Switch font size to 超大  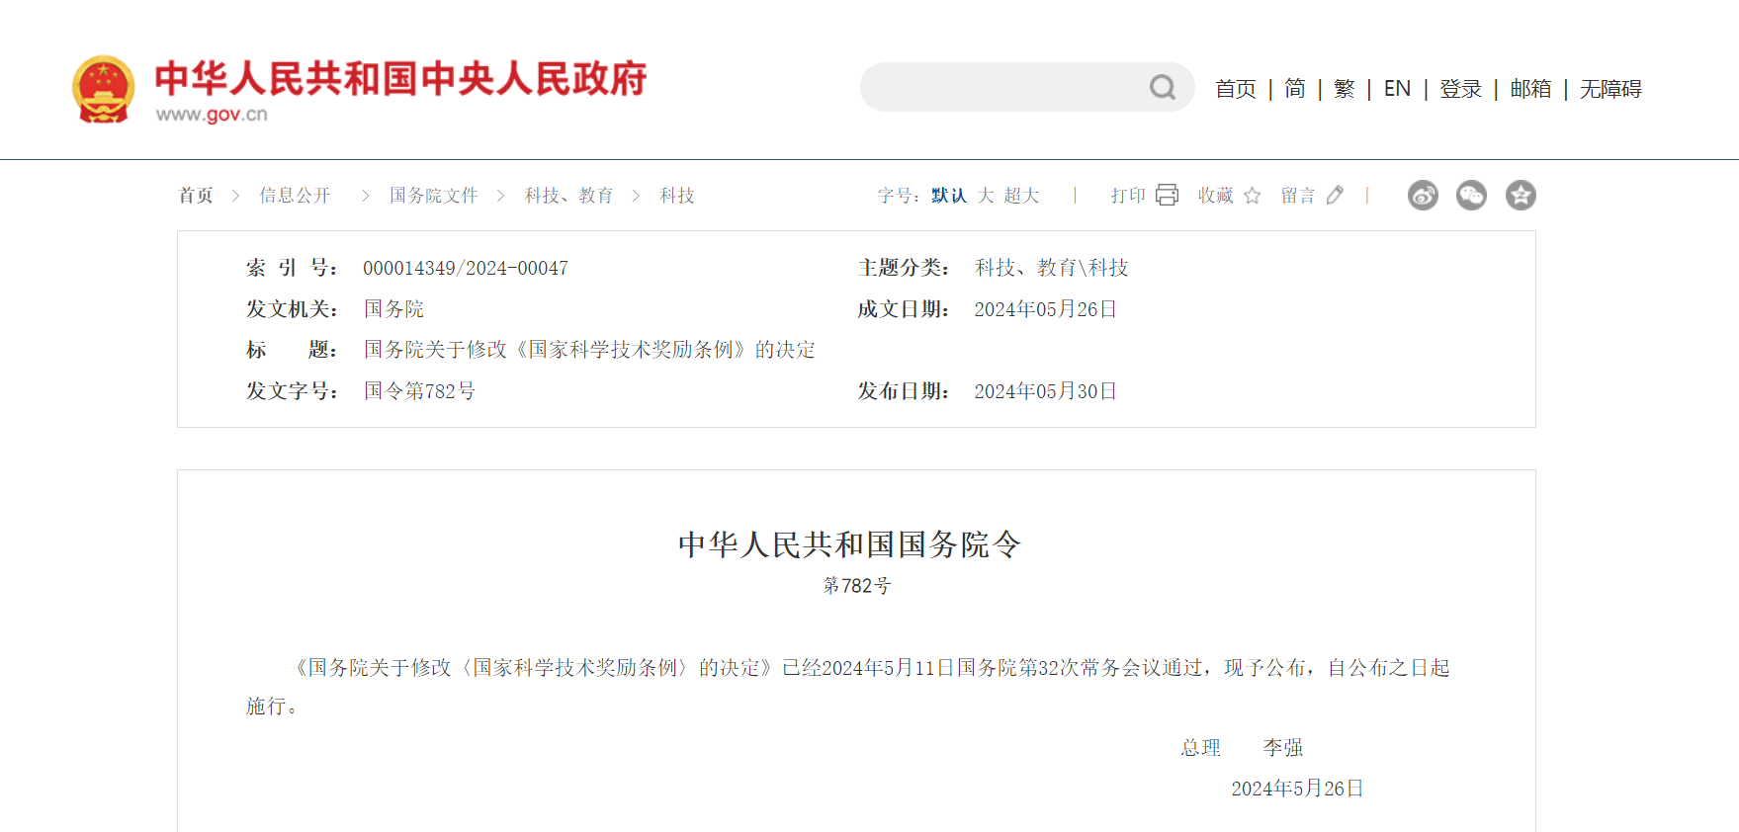1021,196
